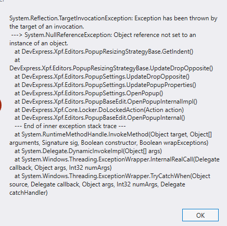Click the 'Signature sig, Boolean constructor' line
Screen dimensions: 227x226
[109, 143]
